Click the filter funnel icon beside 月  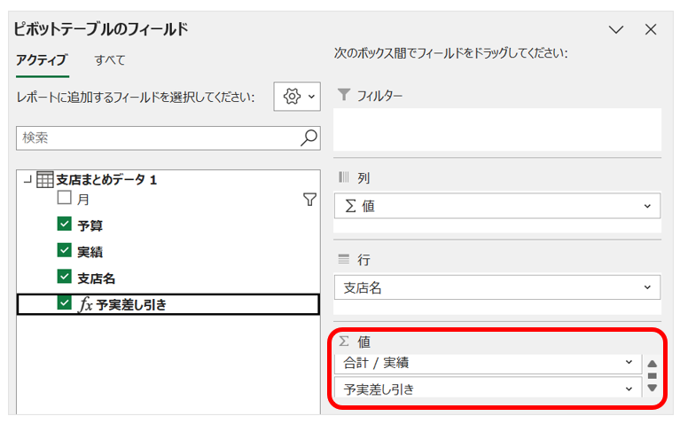(309, 200)
